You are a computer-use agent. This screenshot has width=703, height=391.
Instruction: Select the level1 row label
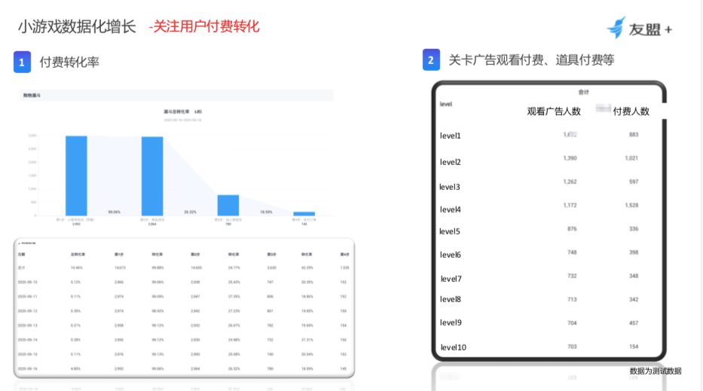[x=450, y=136]
